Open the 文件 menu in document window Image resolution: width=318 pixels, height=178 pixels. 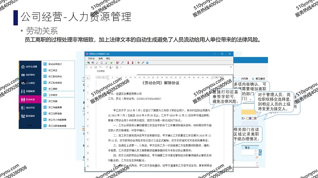coord(91,58)
